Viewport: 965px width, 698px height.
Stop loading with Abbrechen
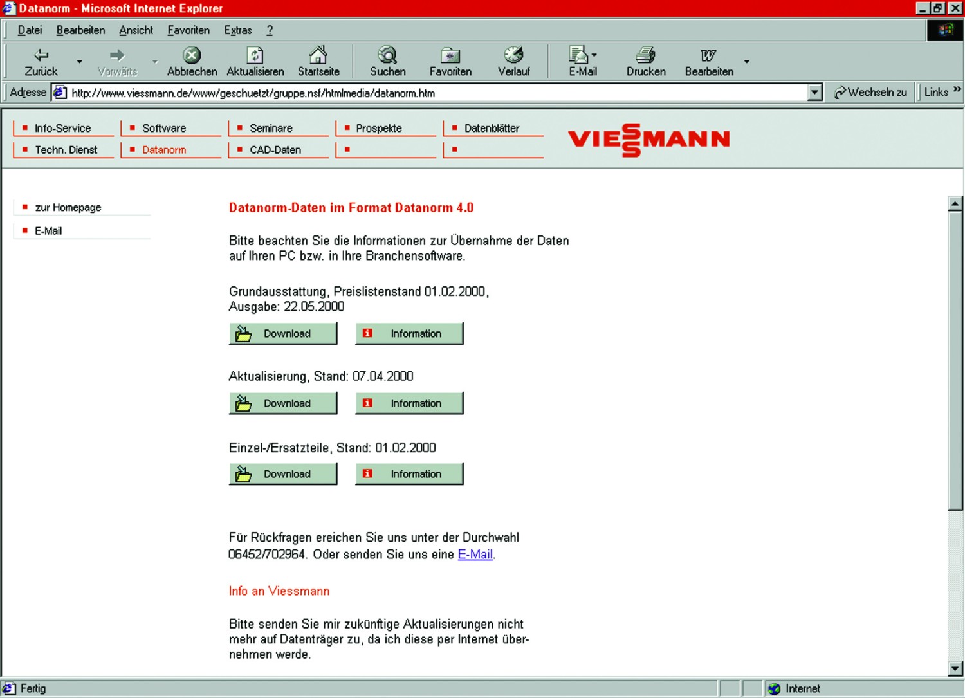[x=192, y=62]
